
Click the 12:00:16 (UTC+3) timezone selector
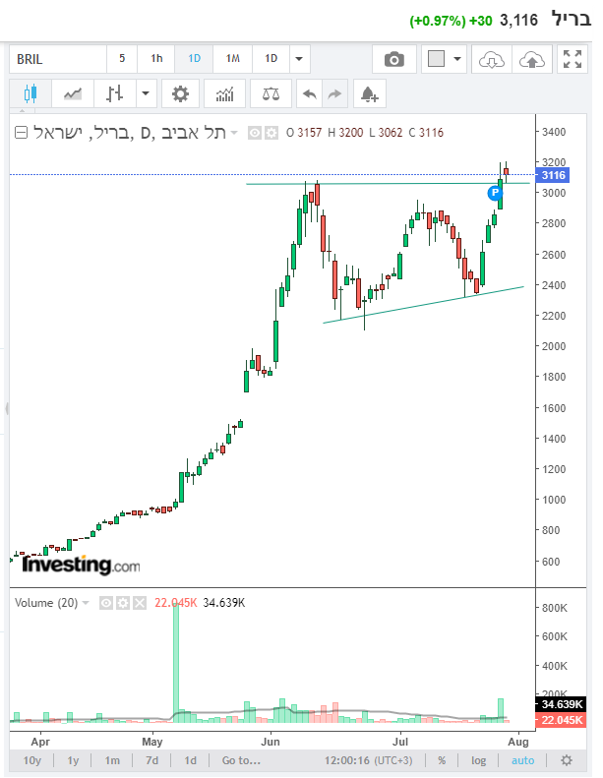[x=368, y=760]
